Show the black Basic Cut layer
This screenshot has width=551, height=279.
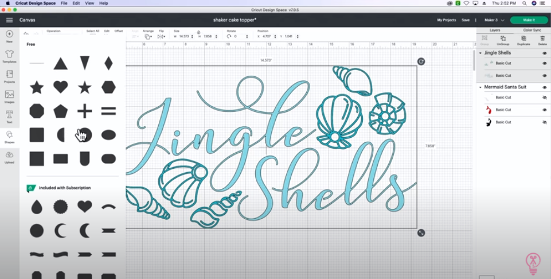(x=545, y=122)
